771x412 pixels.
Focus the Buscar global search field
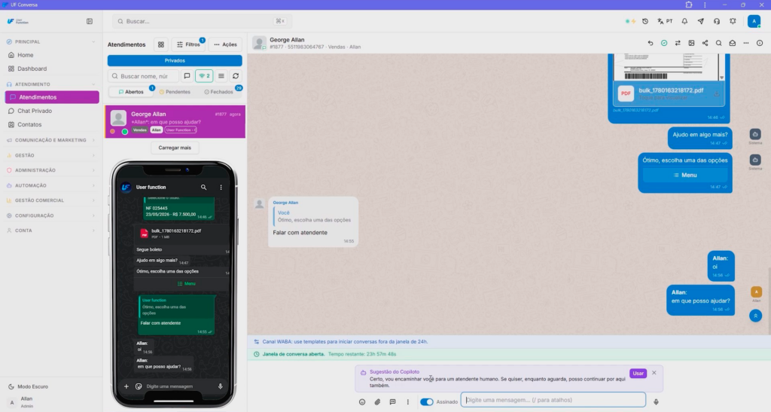coord(202,21)
